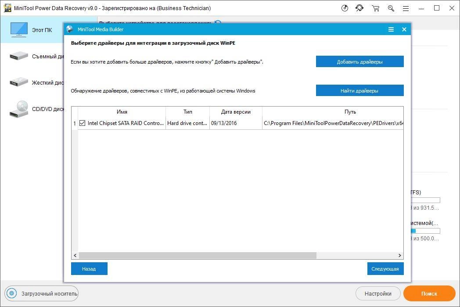Click Найти драйверы button
Screen dimensions: 460x307
click(359, 91)
